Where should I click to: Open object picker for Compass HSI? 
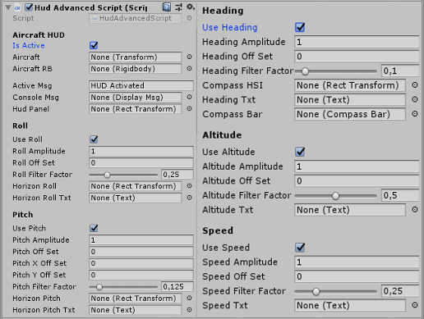pyautogui.click(x=415, y=85)
